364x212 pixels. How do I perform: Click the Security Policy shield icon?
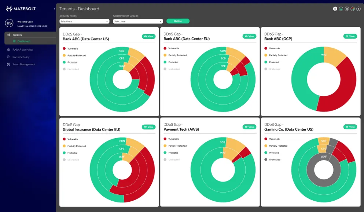click(8, 57)
